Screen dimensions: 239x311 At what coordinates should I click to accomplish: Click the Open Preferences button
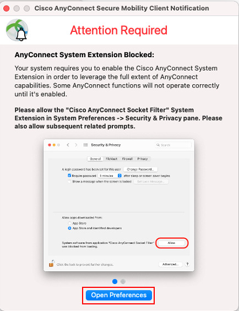[119, 295]
